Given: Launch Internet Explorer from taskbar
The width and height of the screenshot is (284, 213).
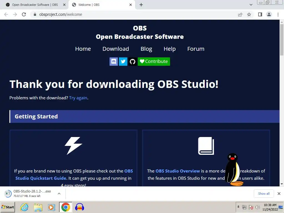Looking at the screenshot, I should coord(24,207).
